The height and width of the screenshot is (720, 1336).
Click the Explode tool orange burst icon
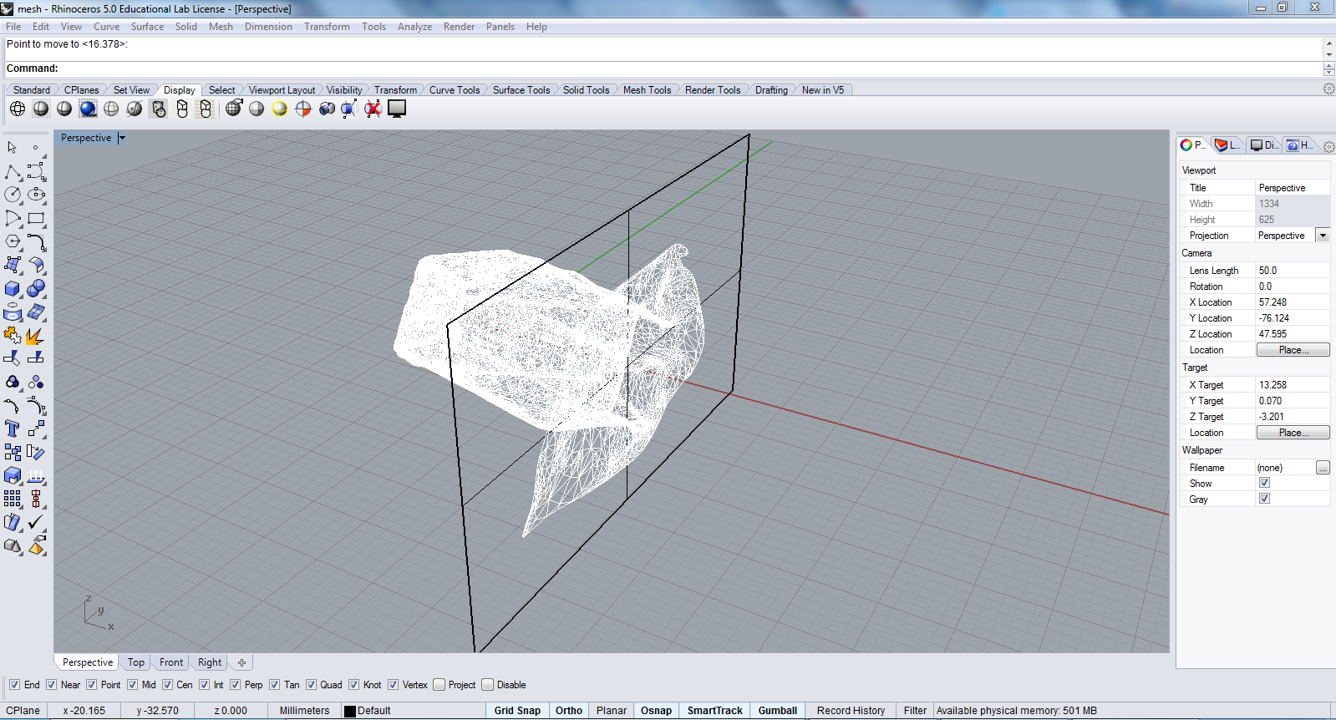(36, 336)
